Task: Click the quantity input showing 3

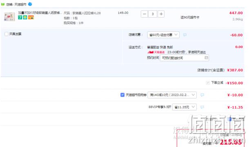Action: tap(153, 14)
